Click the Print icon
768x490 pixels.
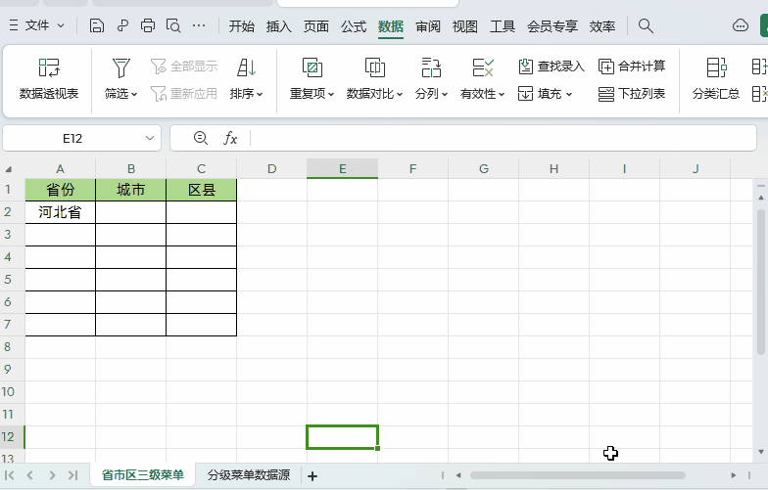(147, 25)
